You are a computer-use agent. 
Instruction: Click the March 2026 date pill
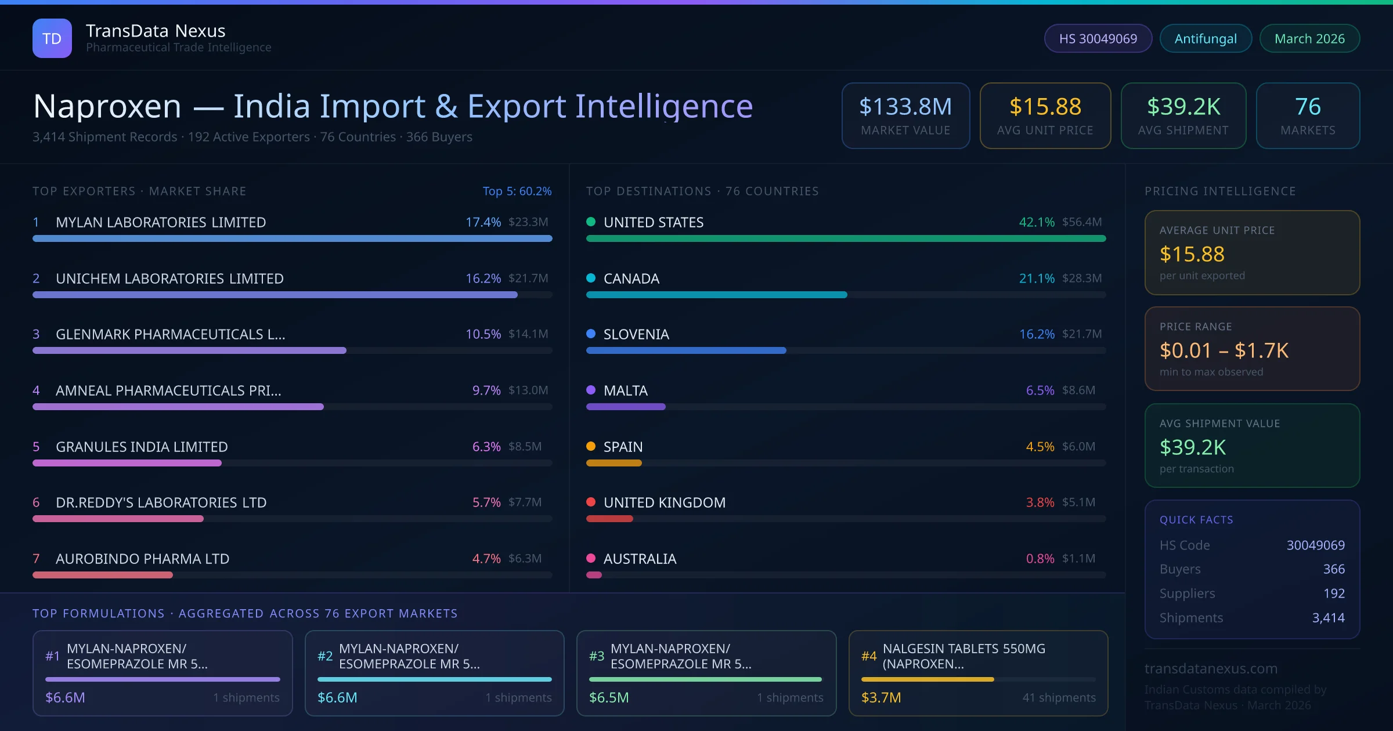(x=1309, y=38)
